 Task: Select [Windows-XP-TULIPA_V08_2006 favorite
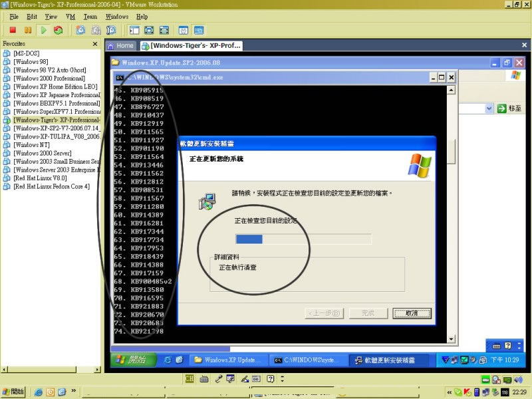click(x=57, y=136)
